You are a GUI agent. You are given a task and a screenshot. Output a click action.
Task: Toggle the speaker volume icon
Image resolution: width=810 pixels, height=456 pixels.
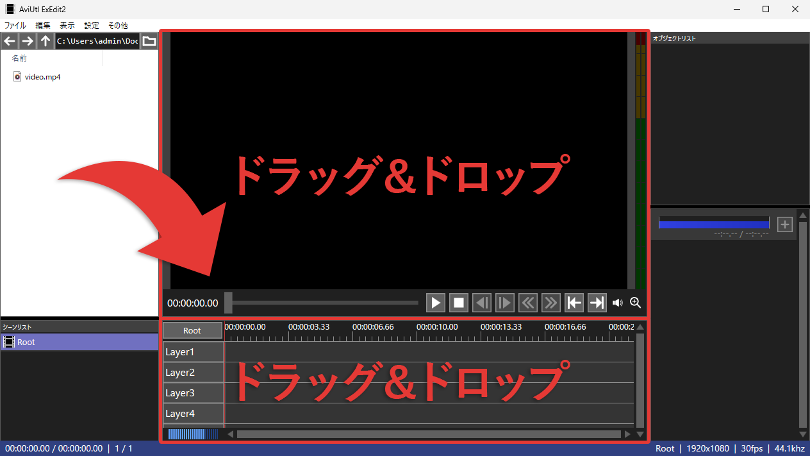617,303
